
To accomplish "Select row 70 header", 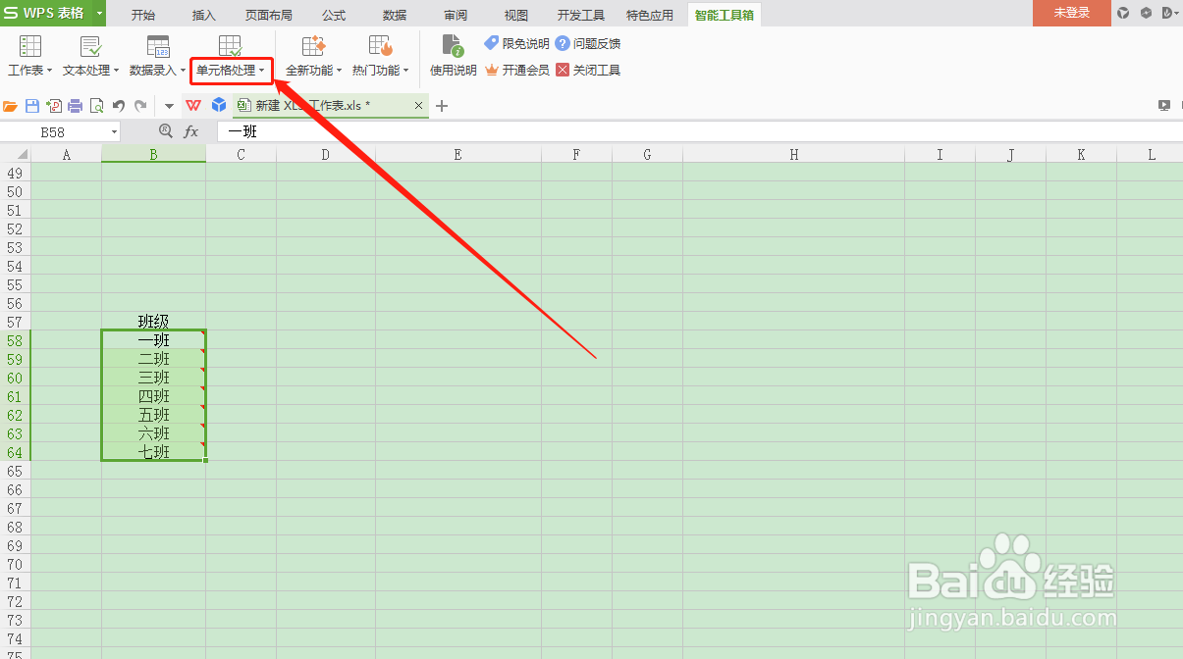I will tap(15, 564).
